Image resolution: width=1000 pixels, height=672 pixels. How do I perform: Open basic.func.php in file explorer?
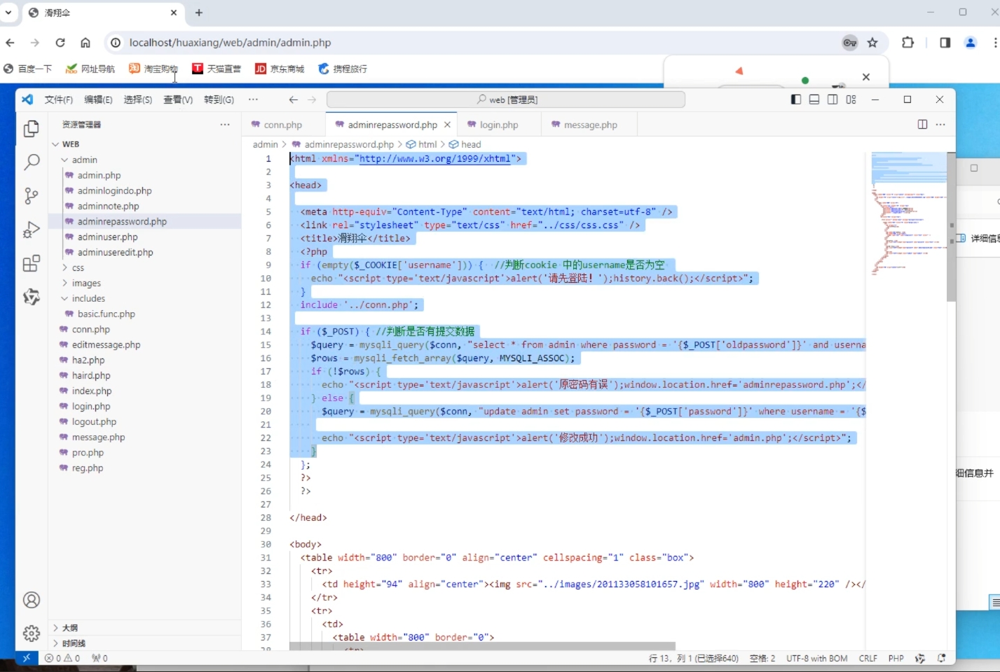[x=106, y=314]
